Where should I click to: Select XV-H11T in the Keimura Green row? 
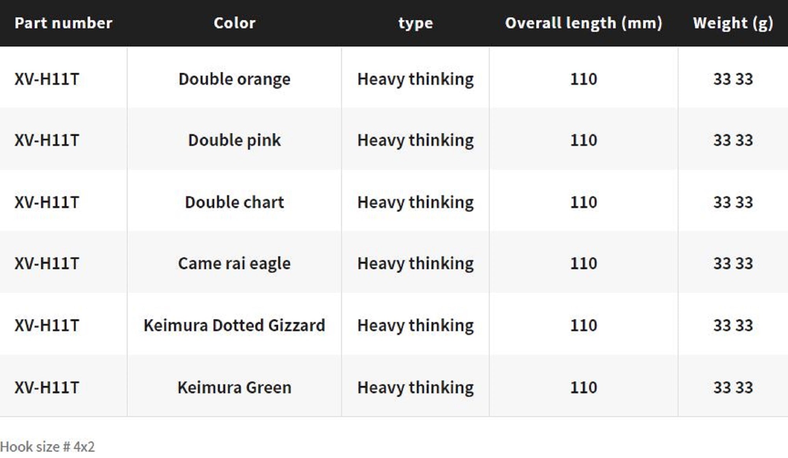47,387
